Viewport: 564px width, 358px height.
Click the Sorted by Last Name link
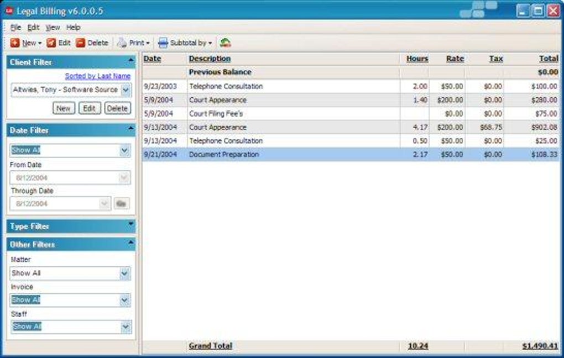pyautogui.click(x=98, y=76)
